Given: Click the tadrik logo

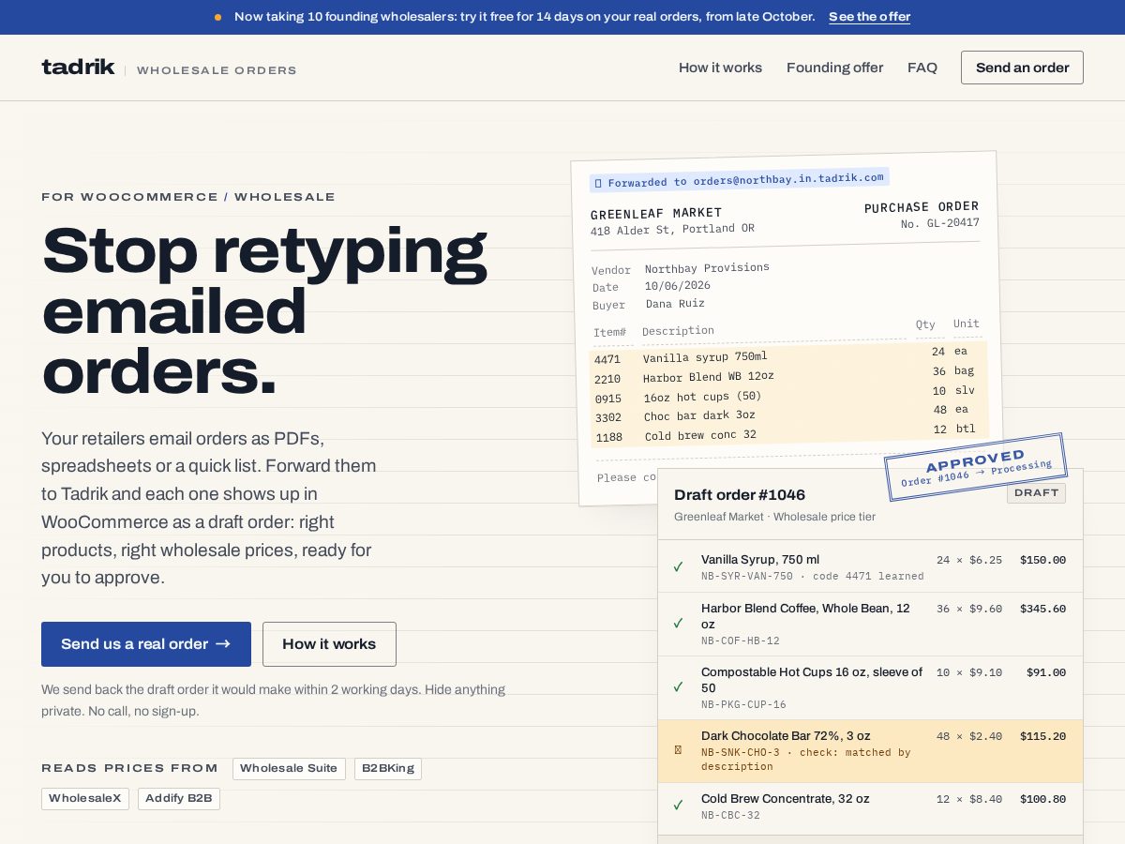Looking at the screenshot, I should (78, 68).
